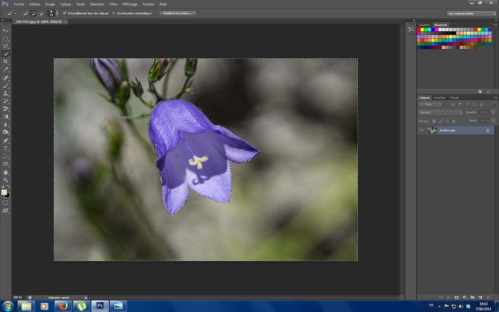Select the Clone Stamp tool
The height and width of the screenshot is (312, 499).
6,93
